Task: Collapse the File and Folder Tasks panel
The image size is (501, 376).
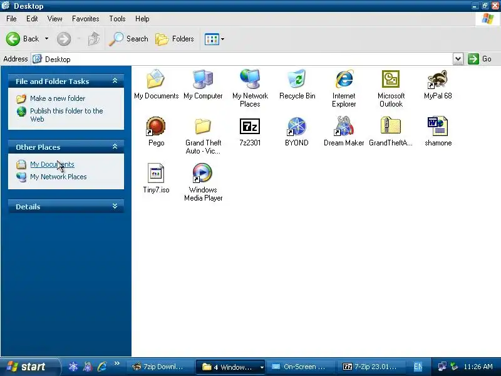Action: tap(115, 81)
